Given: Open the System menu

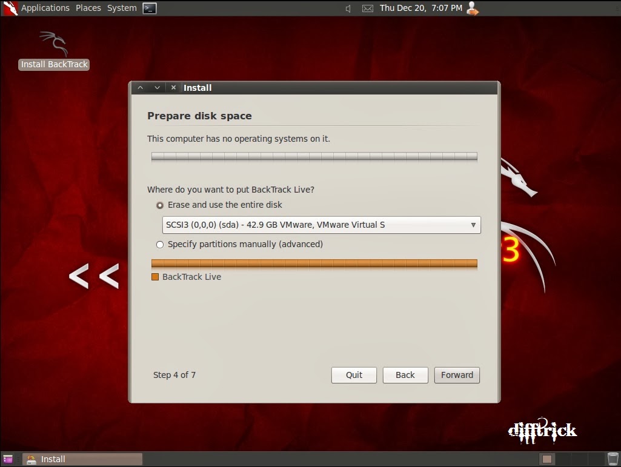Looking at the screenshot, I should point(122,8).
